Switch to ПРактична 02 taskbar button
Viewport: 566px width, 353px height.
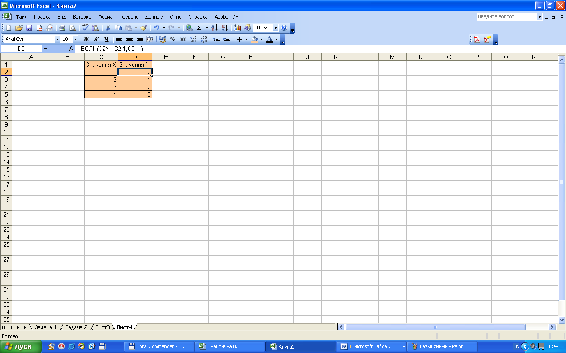230,346
